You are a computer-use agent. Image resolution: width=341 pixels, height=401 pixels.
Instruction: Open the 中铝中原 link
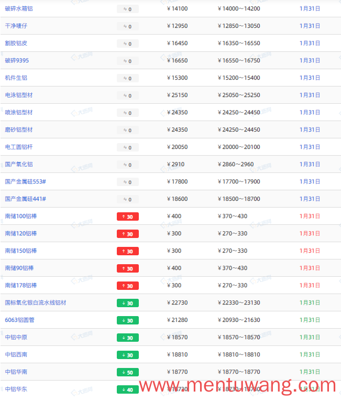click(x=16, y=338)
